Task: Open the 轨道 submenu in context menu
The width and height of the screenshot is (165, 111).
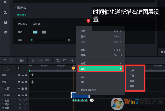Action: [101, 63]
